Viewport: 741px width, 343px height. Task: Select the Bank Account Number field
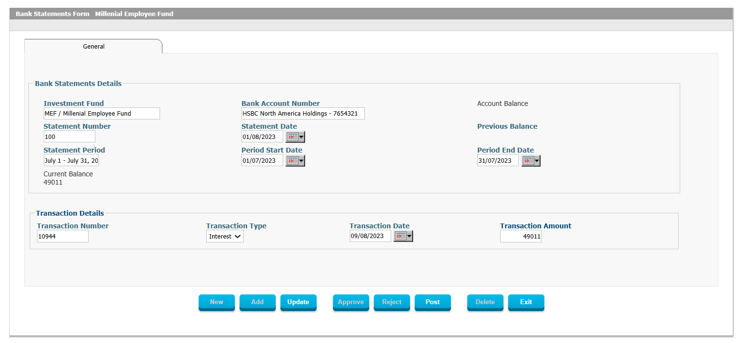pyautogui.click(x=303, y=114)
